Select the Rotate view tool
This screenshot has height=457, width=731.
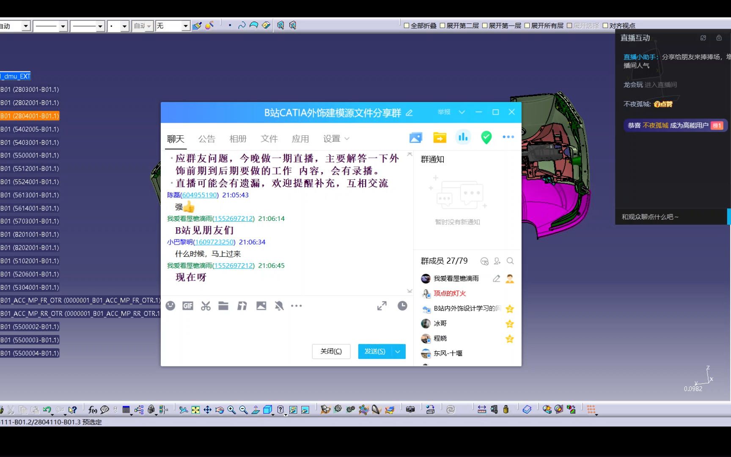(x=219, y=409)
